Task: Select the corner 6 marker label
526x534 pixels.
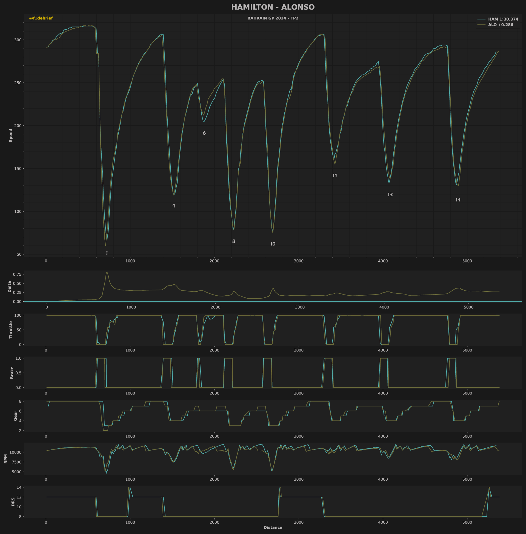Action: [x=204, y=133]
